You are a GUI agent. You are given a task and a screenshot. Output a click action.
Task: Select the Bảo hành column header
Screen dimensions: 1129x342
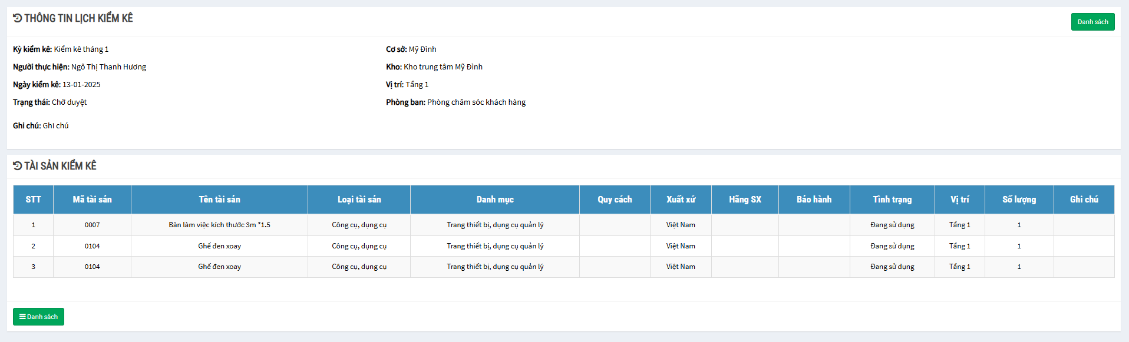(x=814, y=200)
